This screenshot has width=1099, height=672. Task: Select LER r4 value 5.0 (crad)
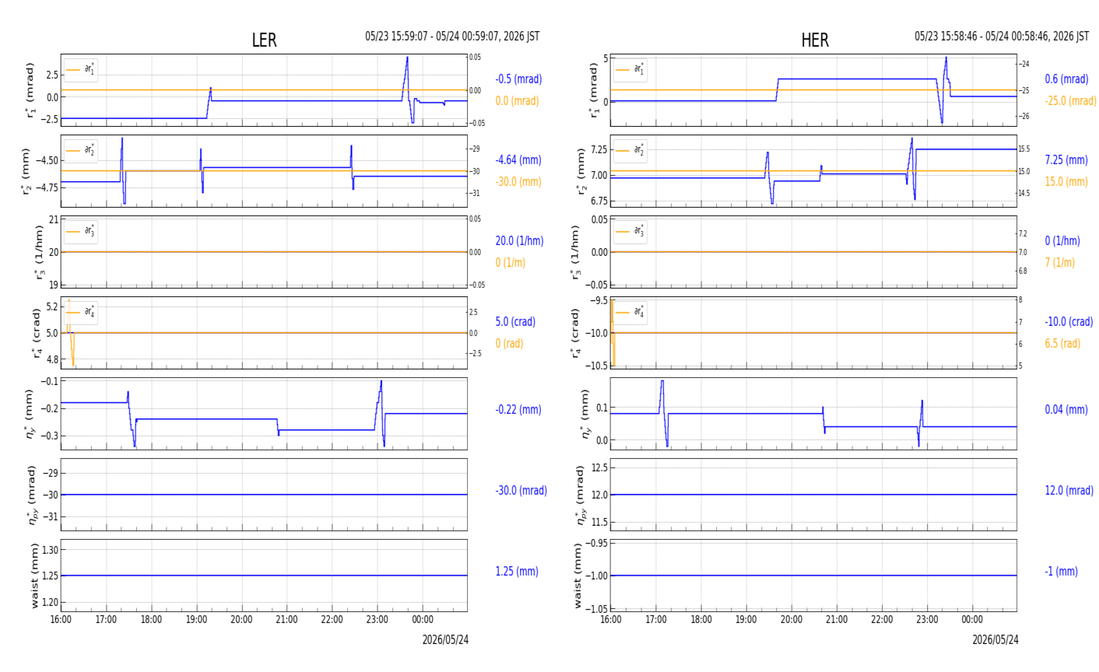(515, 322)
